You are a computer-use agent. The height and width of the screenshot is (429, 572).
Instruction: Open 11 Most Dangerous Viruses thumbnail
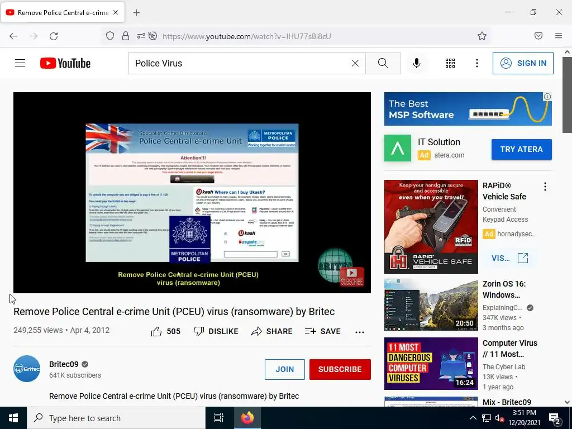[431, 363]
